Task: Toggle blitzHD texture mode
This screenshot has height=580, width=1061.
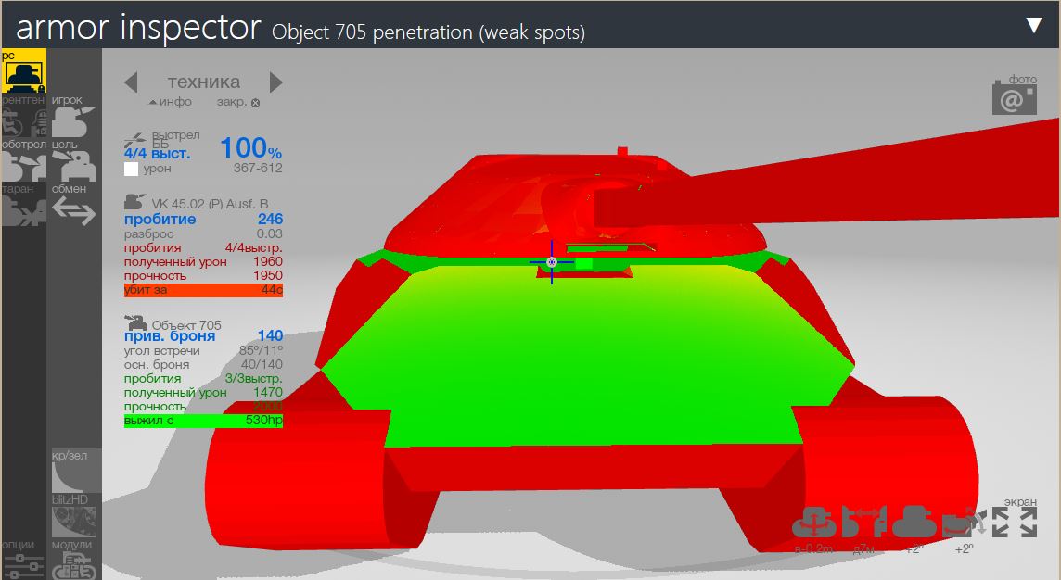Action: pyautogui.click(x=74, y=516)
